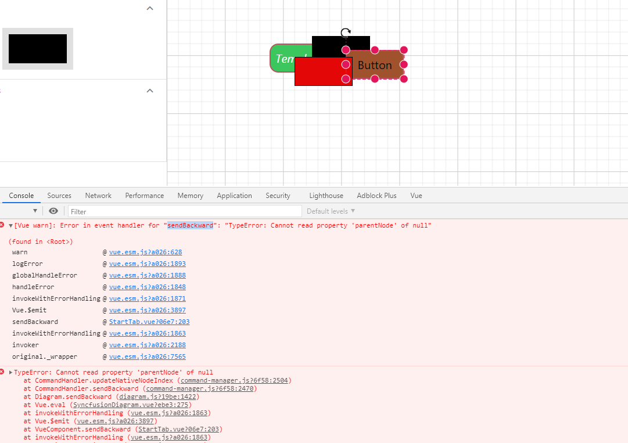Click the eye icon for live expressions
628x443 pixels.
[53, 211]
